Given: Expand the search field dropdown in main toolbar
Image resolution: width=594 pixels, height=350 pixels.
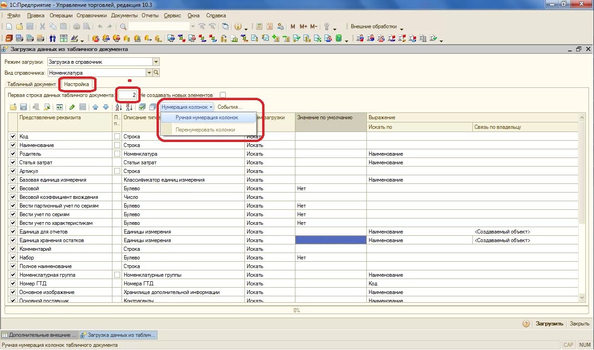Looking at the screenshot, I should click(193, 27).
